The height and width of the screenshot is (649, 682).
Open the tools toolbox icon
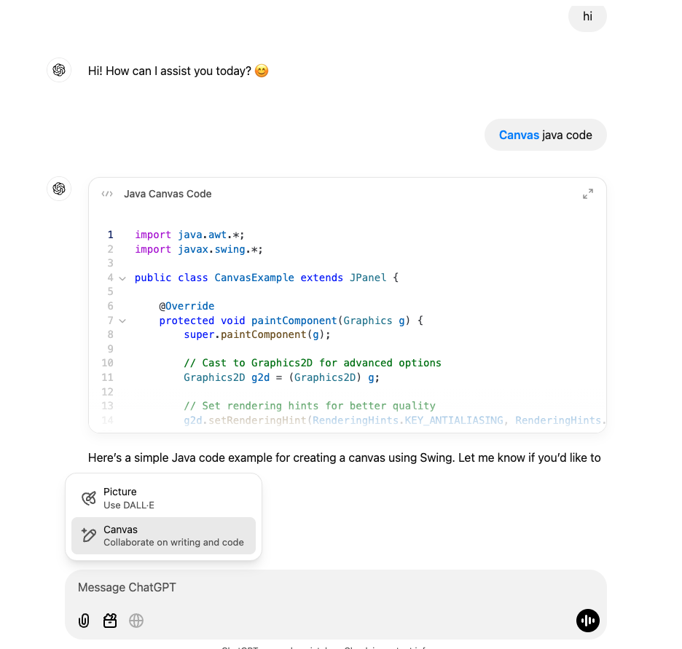point(110,621)
